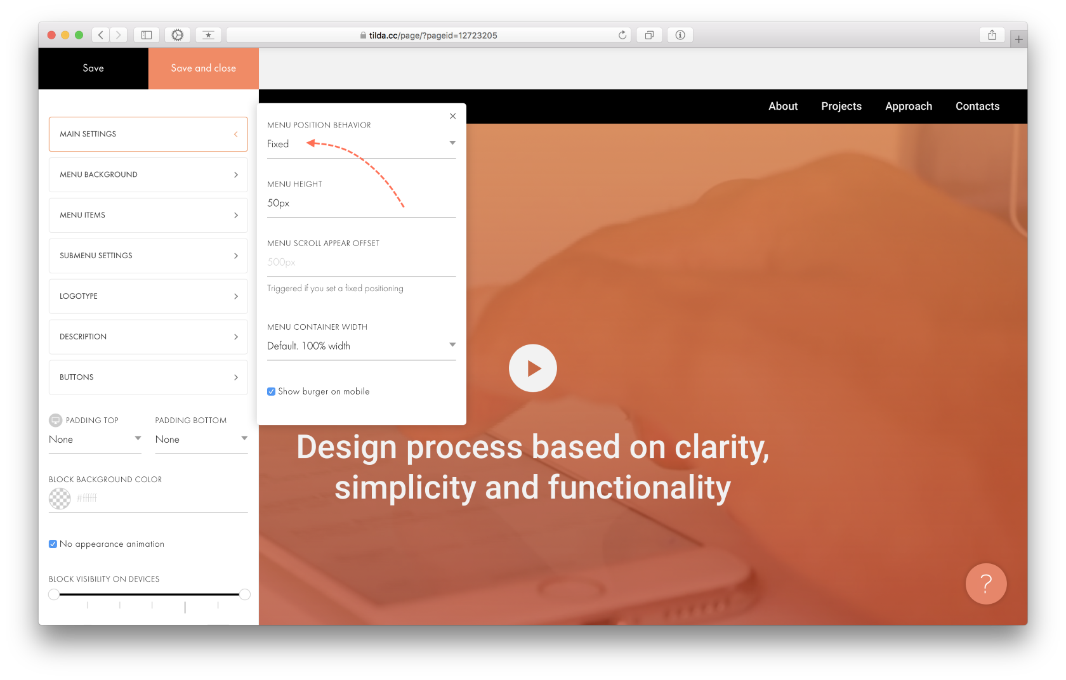Select Approach in the site navigation menu
Image resolution: width=1066 pixels, height=680 pixels.
tap(908, 106)
